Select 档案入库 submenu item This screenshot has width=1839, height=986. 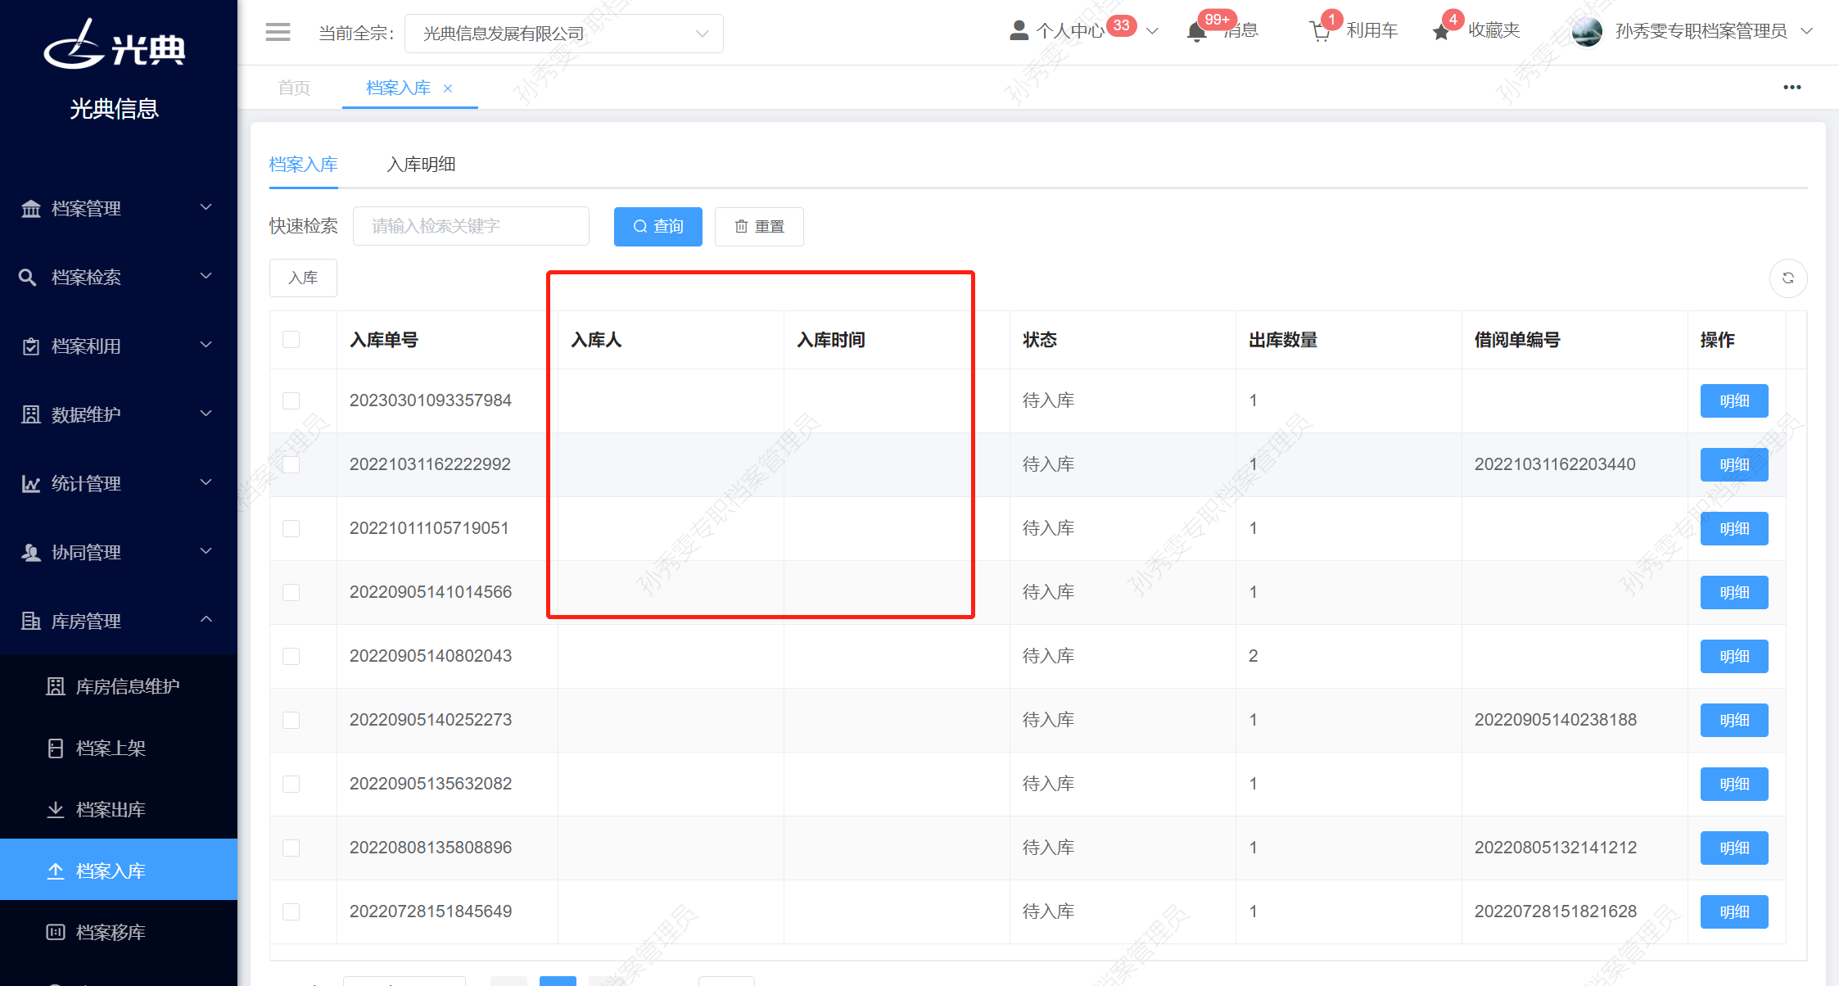(119, 870)
